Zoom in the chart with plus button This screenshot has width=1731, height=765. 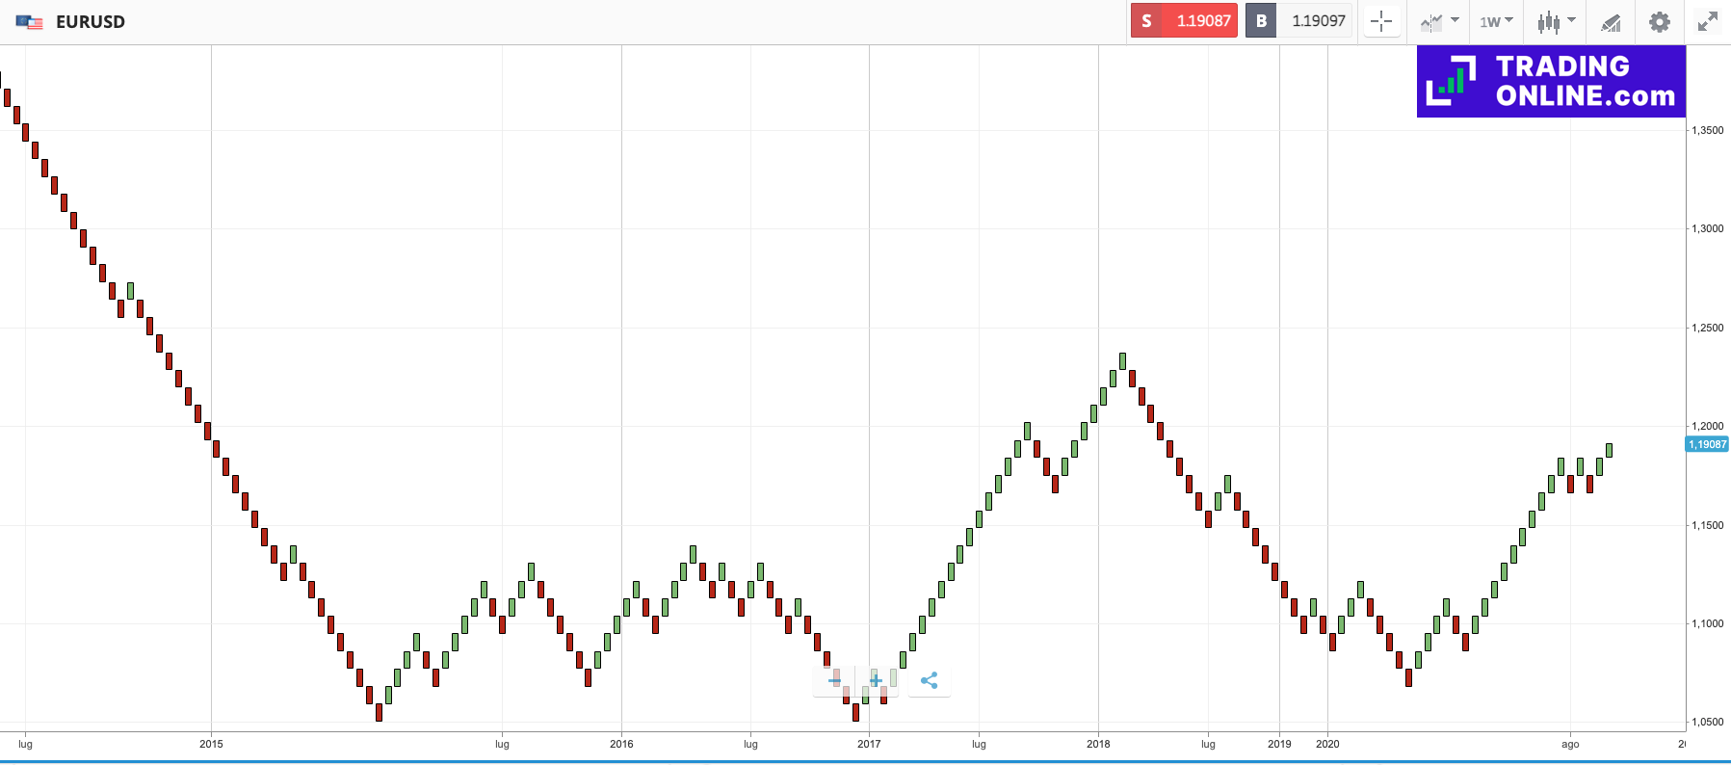coord(877,681)
